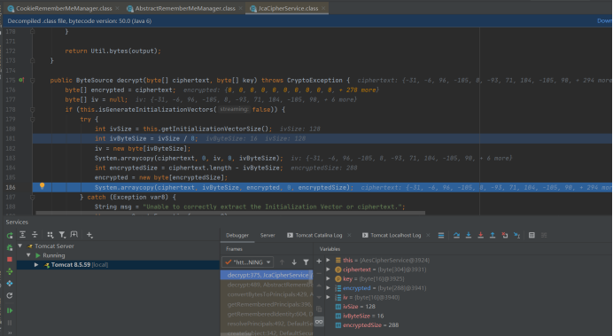This screenshot has width=613, height=336.
Task: Click the Download link in the decompiled file banner
Action: coord(605,20)
